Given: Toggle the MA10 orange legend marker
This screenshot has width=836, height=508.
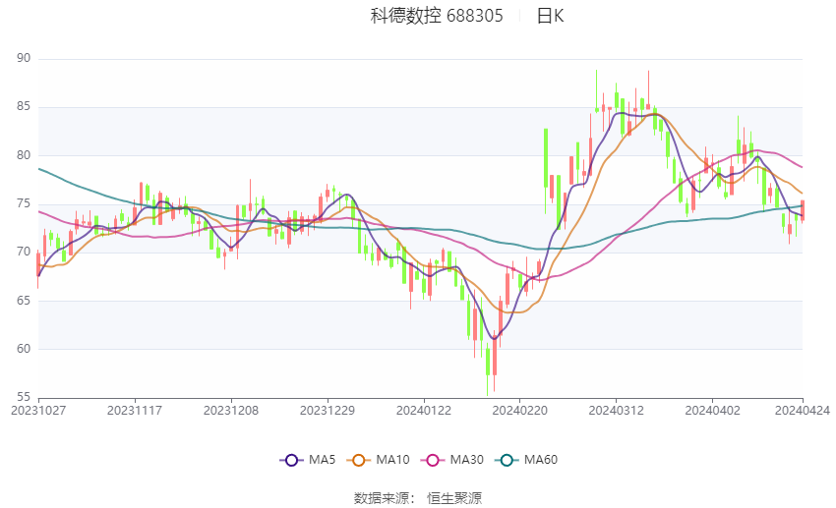Looking at the screenshot, I should coord(358,459).
